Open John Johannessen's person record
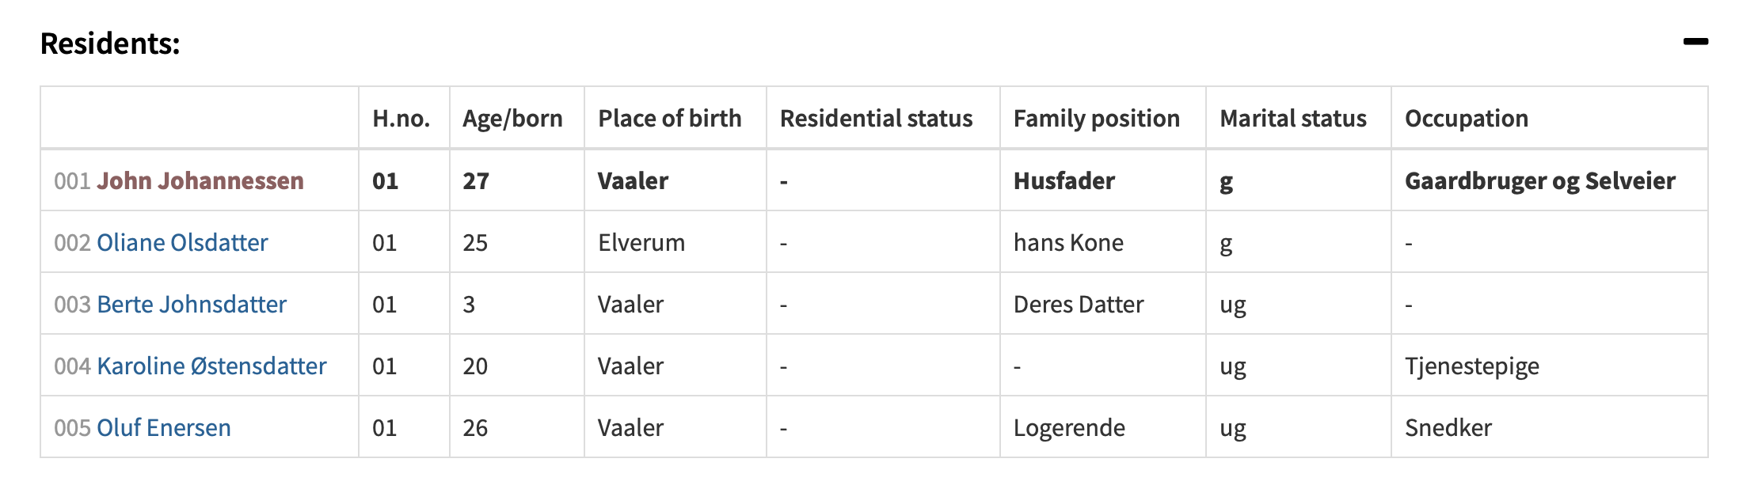The height and width of the screenshot is (489, 1739). (200, 181)
